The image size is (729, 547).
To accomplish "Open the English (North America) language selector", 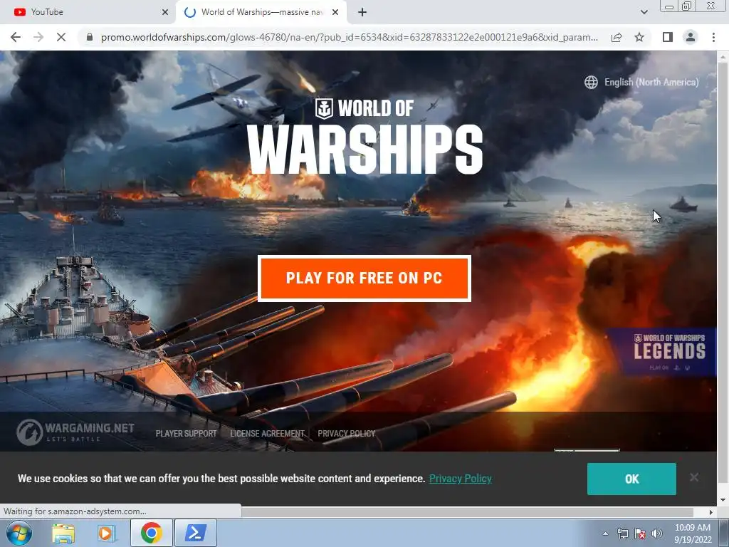I will tap(651, 83).
